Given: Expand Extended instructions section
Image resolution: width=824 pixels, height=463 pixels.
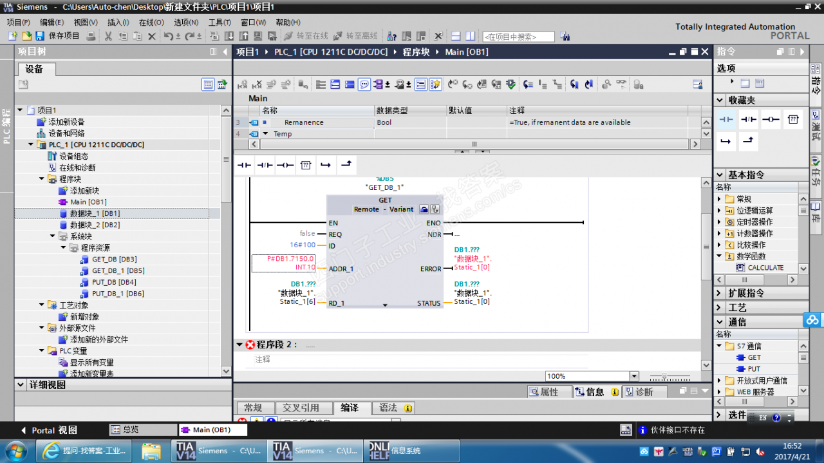Looking at the screenshot, I should [x=761, y=293].
